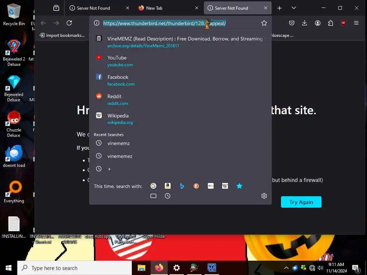Open the uBlock Origin extension icon

[x=343, y=23]
